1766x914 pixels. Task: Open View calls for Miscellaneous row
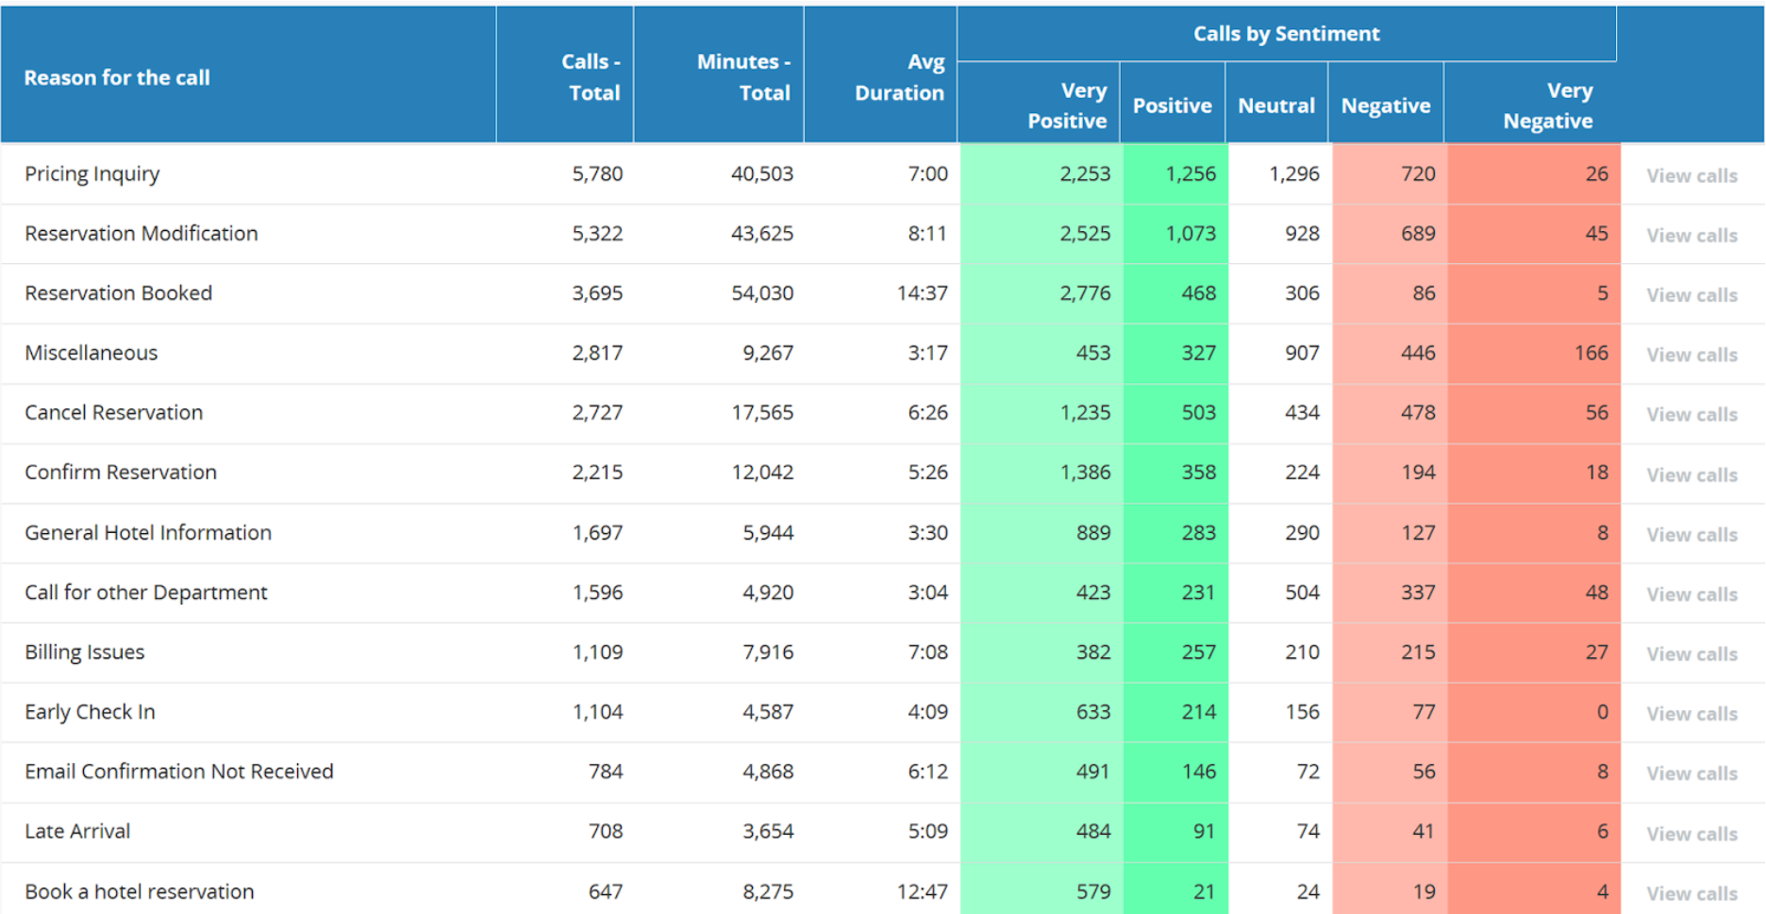pos(1691,355)
